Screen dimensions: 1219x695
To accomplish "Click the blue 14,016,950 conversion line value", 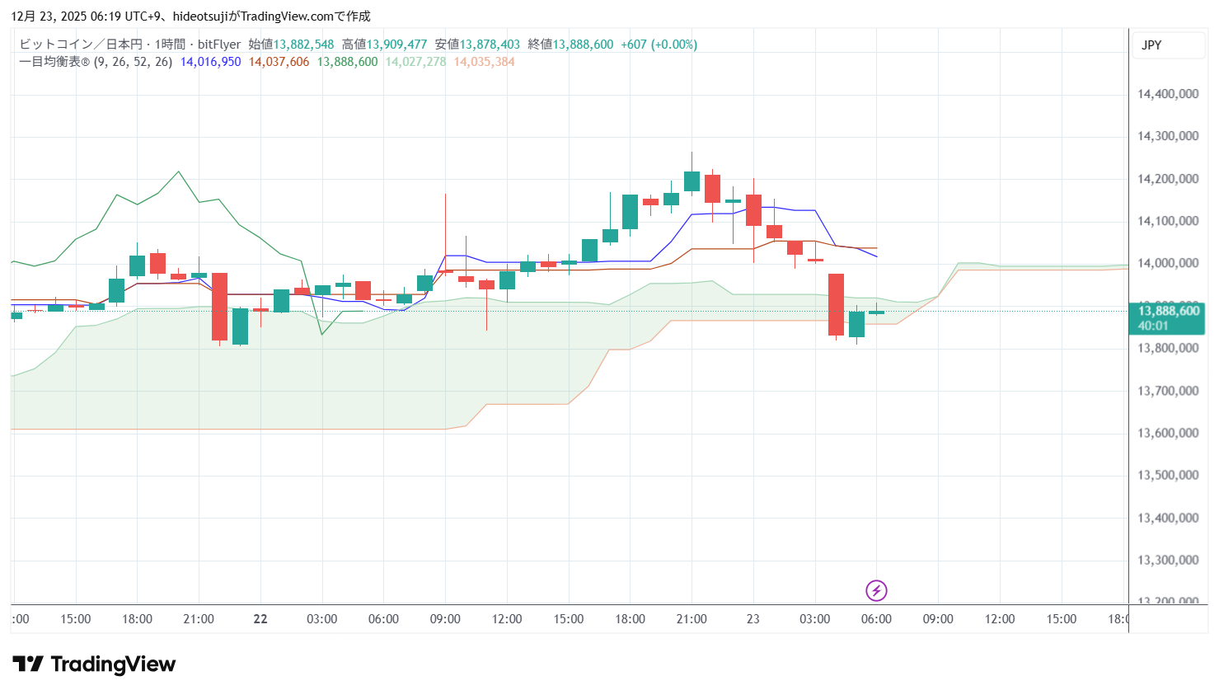I will click(210, 62).
